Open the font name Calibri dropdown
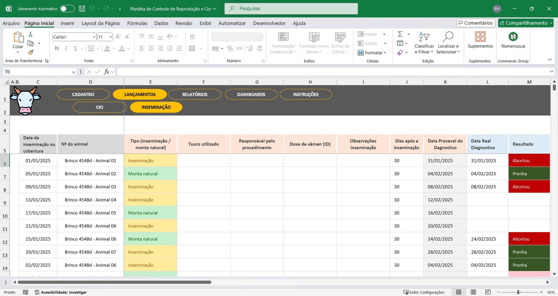This screenshot has width=558, height=296. pos(94,37)
